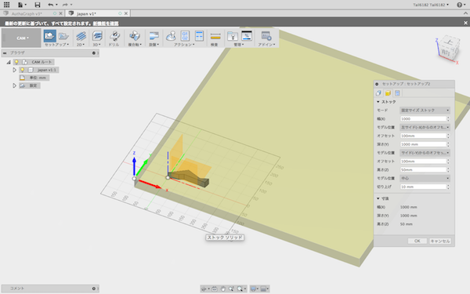Click the Add-ins (アドイン) icon
The height and width of the screenshot is (294, 470).
point(266,36)
